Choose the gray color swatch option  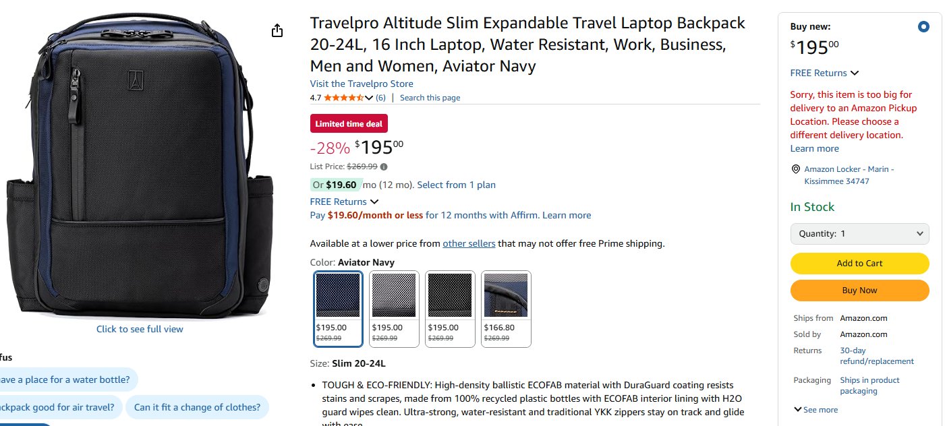[394, 309]
